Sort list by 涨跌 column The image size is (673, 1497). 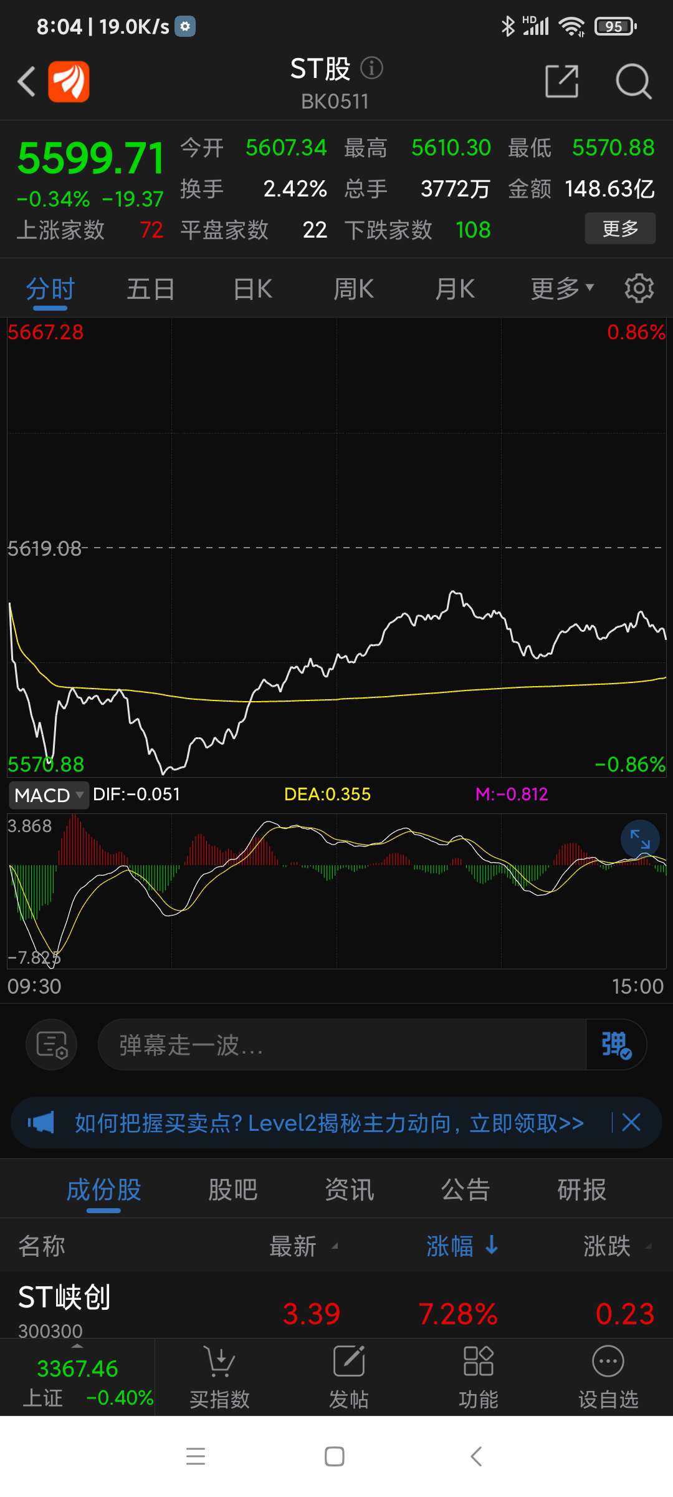click(x=618, y=1246)
